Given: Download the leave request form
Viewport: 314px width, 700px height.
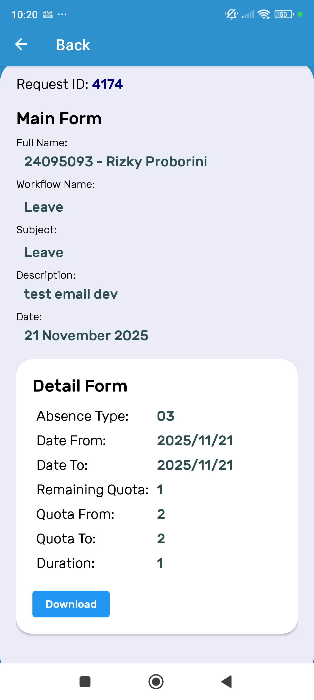Looking at the screenshot, I should click(71, 604).
